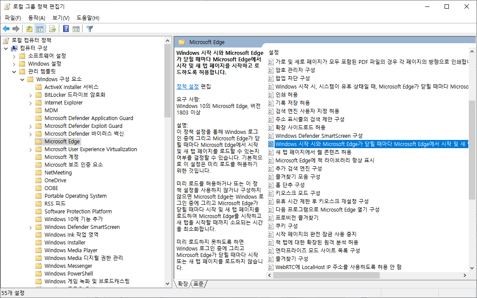Select the 확장 사이드로드 허용 policy
The image size is (477, 298).
(x=300, y=127)
